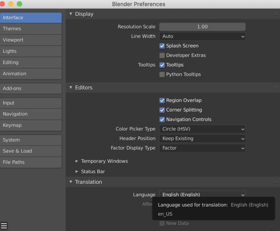Viewport: 280px width, 231px height.
Task: Expand the Status Bar subpanel
Action: pos(77,172)
